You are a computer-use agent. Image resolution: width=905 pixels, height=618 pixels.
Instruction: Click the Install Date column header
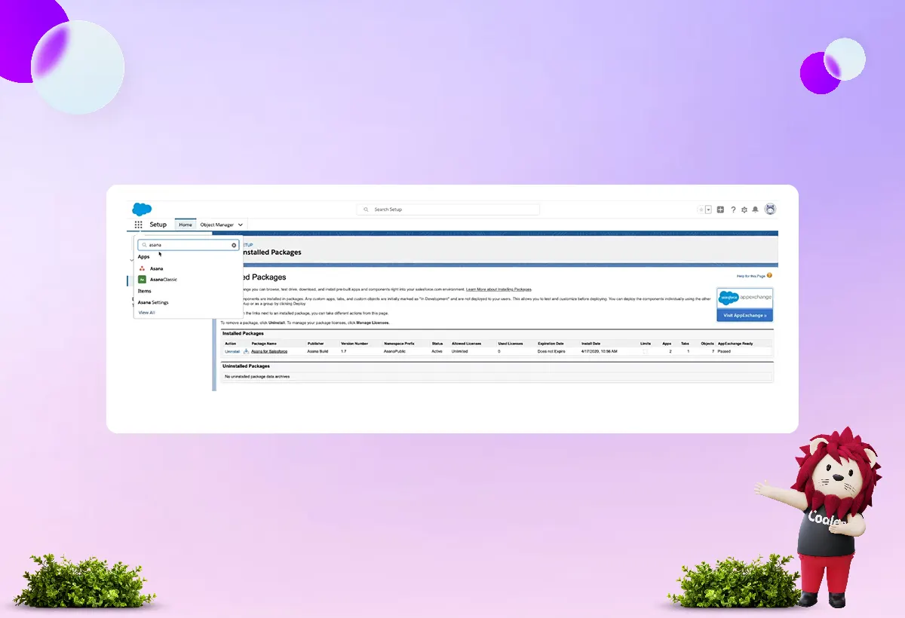point(592,344)
